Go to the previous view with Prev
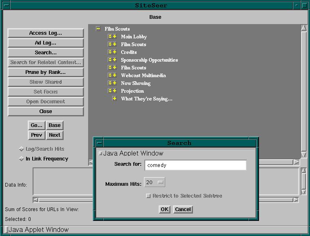310x236 pixels. point(37,135)
